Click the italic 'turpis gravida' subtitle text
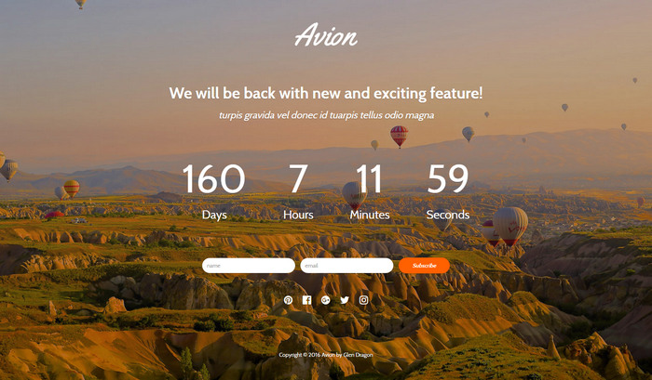Screen dimensions: 652x380 [326, 115]
